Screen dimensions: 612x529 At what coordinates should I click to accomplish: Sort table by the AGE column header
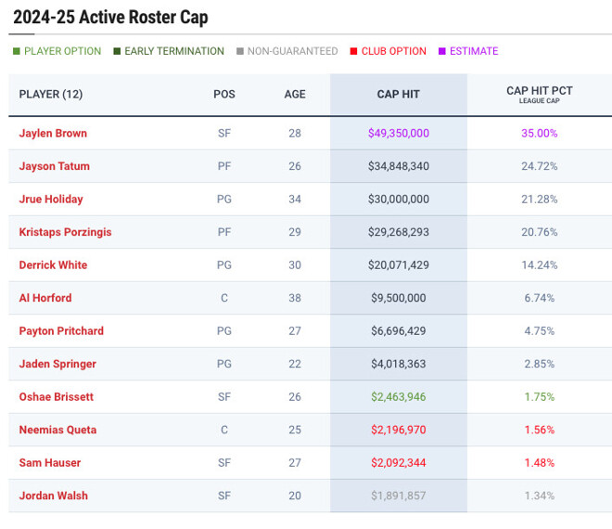click(295, 95)
